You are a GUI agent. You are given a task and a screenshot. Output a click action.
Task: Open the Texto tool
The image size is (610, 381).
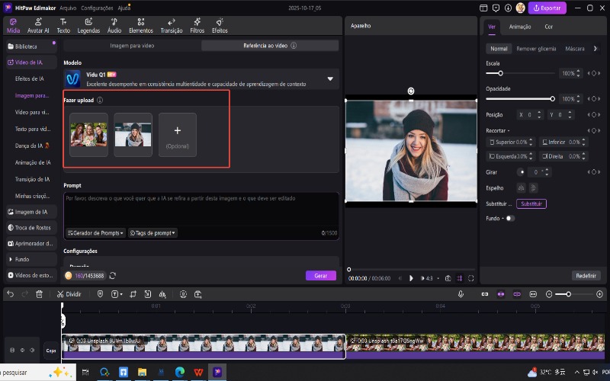63,26
